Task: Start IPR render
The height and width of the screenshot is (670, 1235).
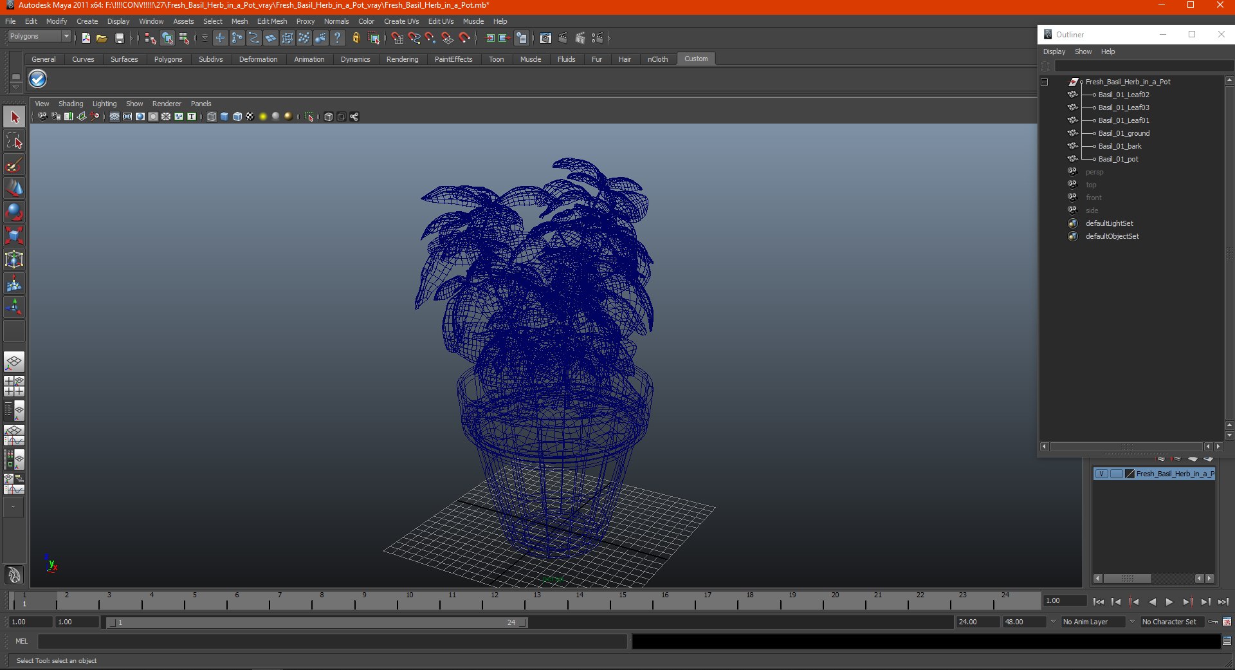Action: 580,39
